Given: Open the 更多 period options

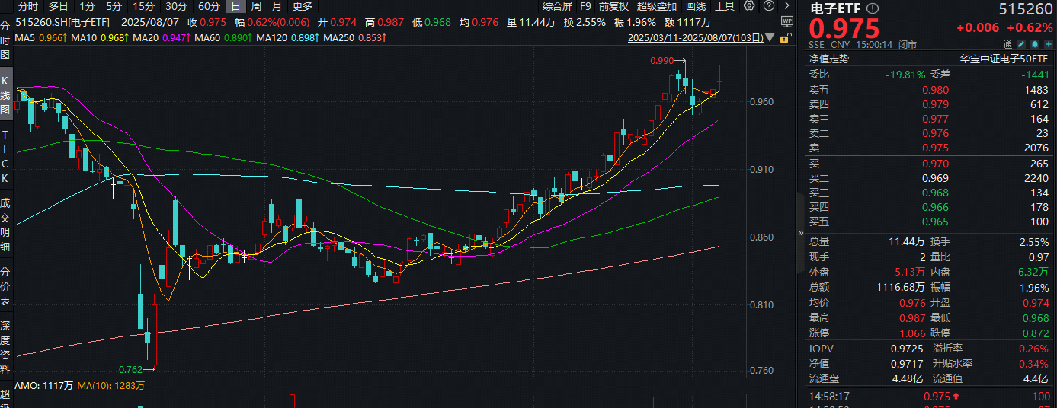Looking at the screenshot, I should (303, 6).
